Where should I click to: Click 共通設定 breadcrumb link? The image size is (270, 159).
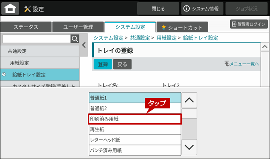[140, 38]
